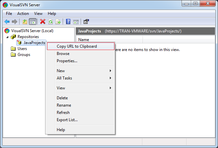The height and width of the screenshot is (148, 218).
Task: Open the View menu in menu bar
Action: [38, 14]
